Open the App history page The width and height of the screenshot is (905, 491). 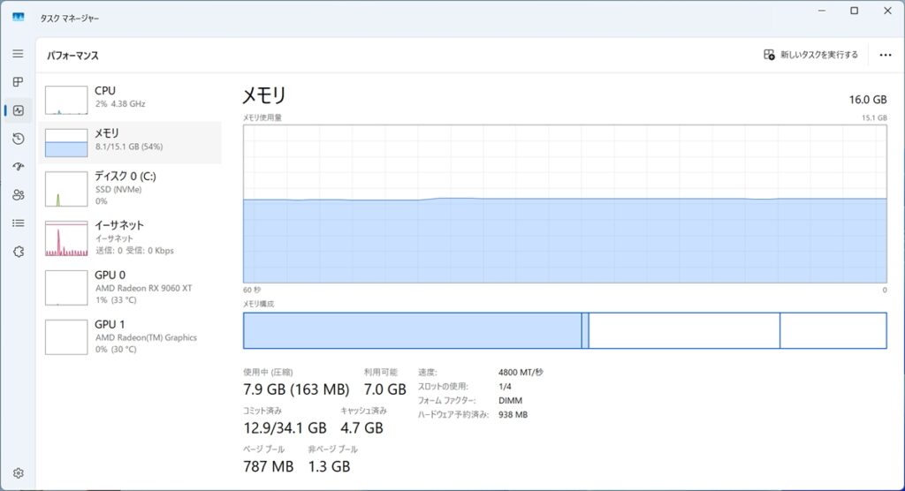18,139
